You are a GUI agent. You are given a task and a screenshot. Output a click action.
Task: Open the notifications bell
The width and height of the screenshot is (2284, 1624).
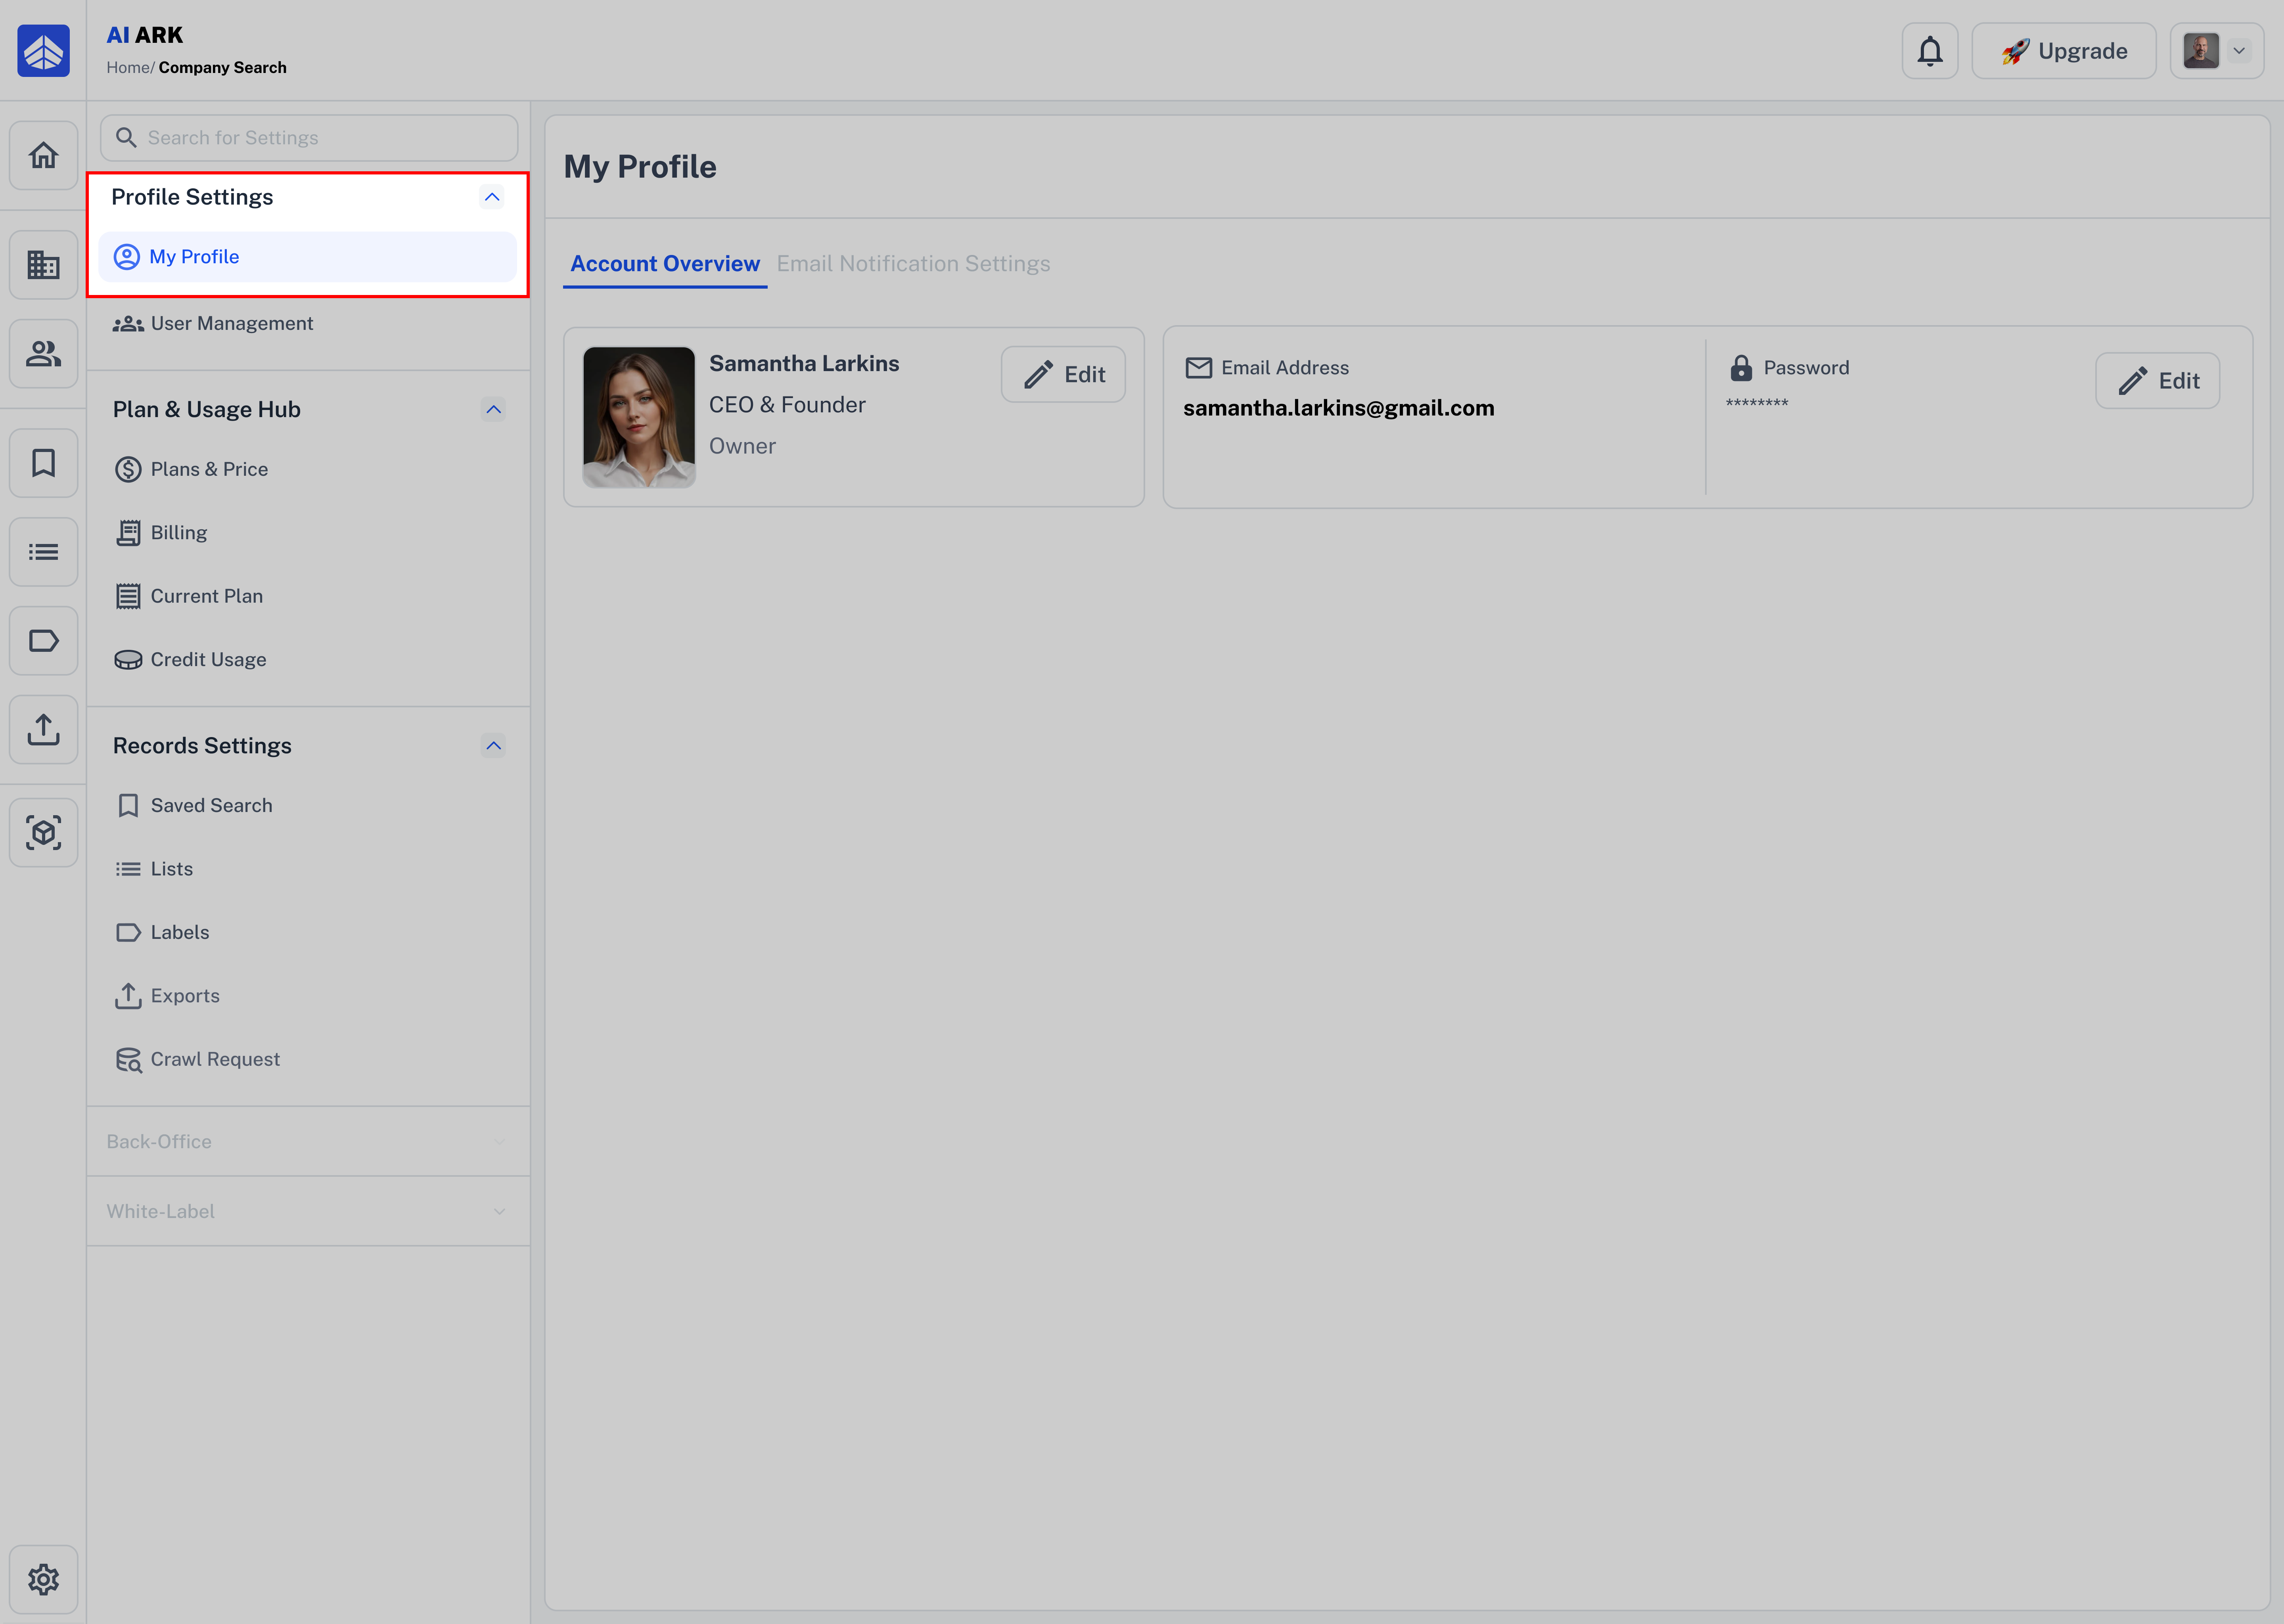(x=1930, y=51)
